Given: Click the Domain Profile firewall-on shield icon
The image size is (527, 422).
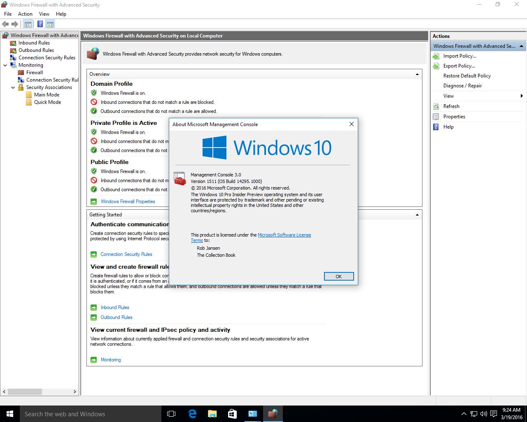Looking at the screenshot, I should point(94,93).
